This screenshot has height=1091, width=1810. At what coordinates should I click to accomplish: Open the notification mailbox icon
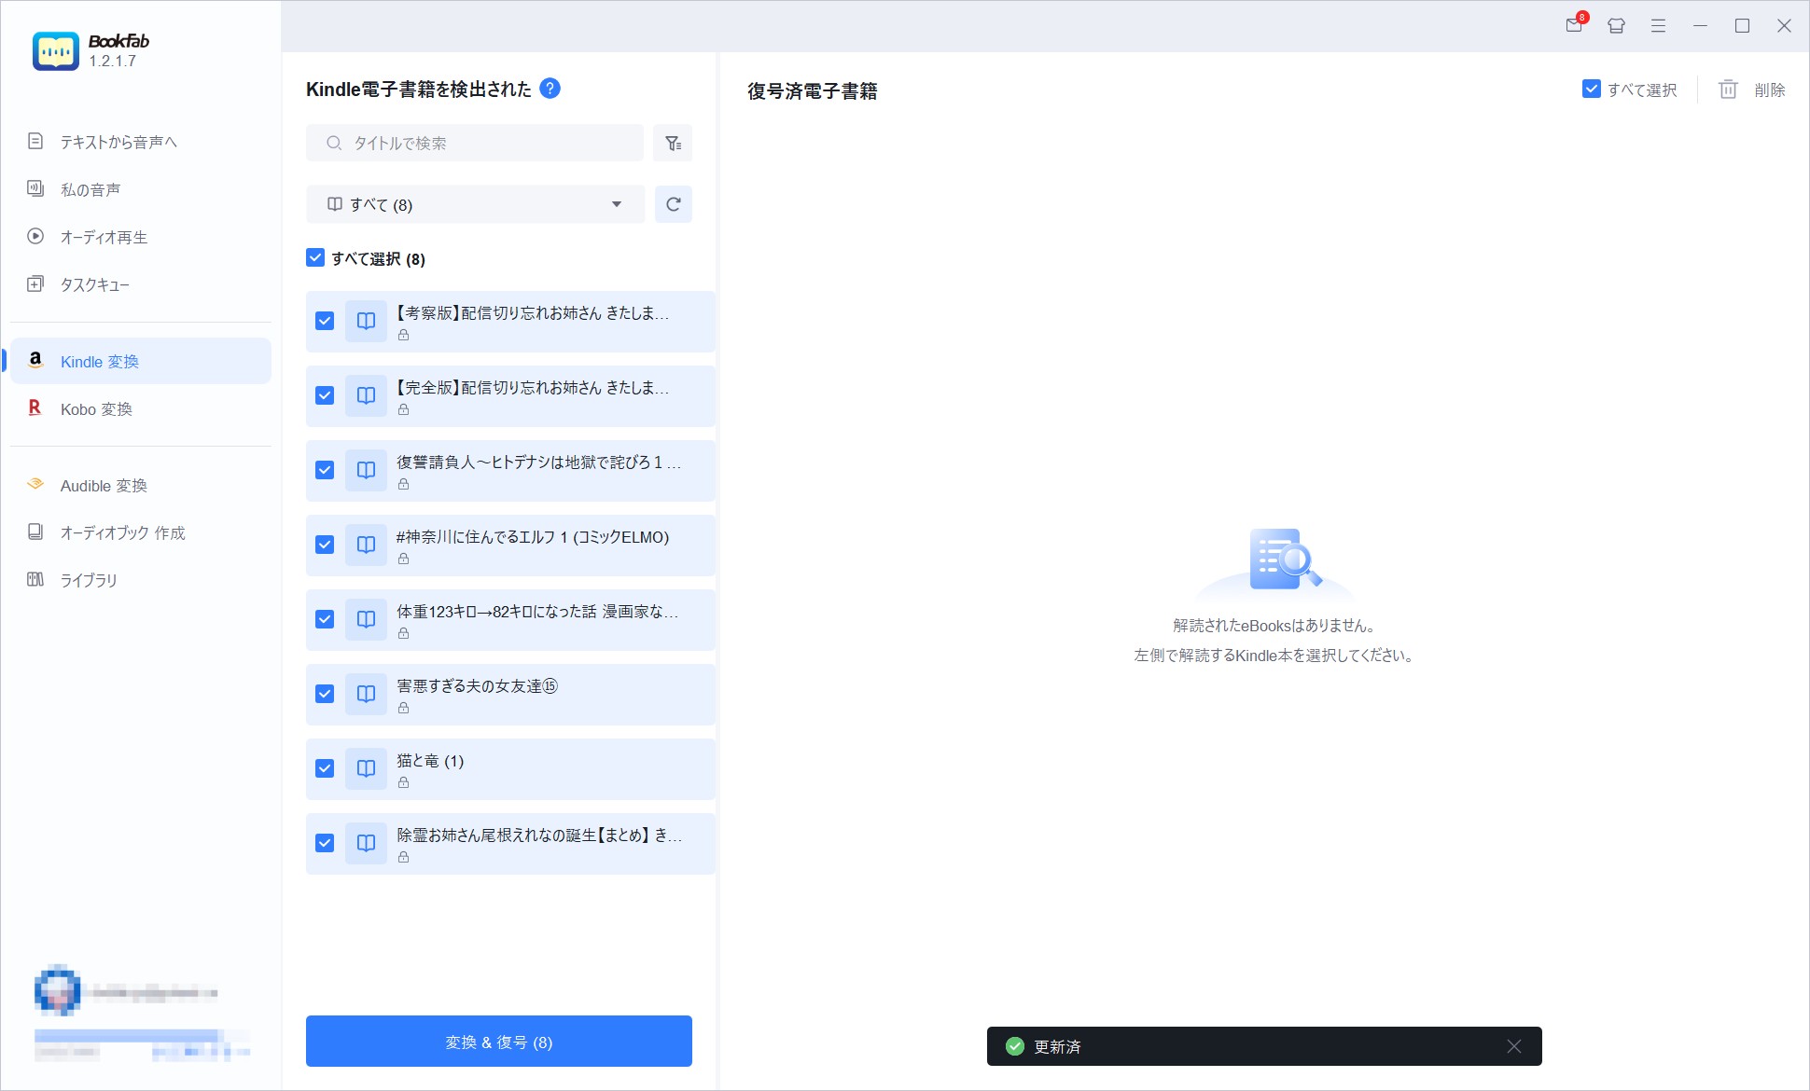[1575, 25]
